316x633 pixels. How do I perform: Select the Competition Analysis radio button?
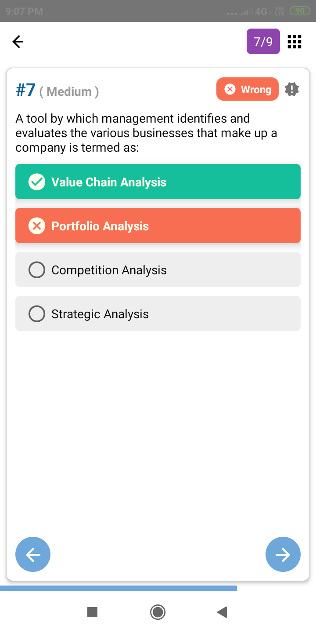[37, 270]
